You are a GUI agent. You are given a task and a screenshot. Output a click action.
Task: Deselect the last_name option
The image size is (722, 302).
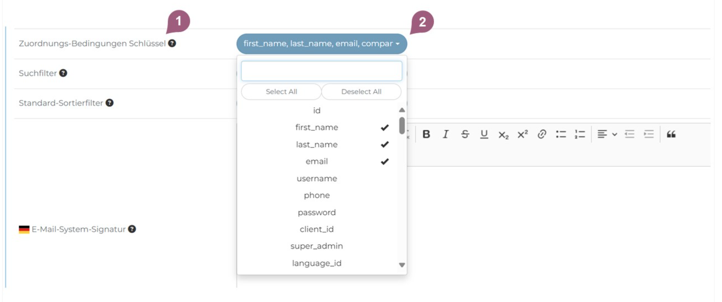click(x=317, y=144)
